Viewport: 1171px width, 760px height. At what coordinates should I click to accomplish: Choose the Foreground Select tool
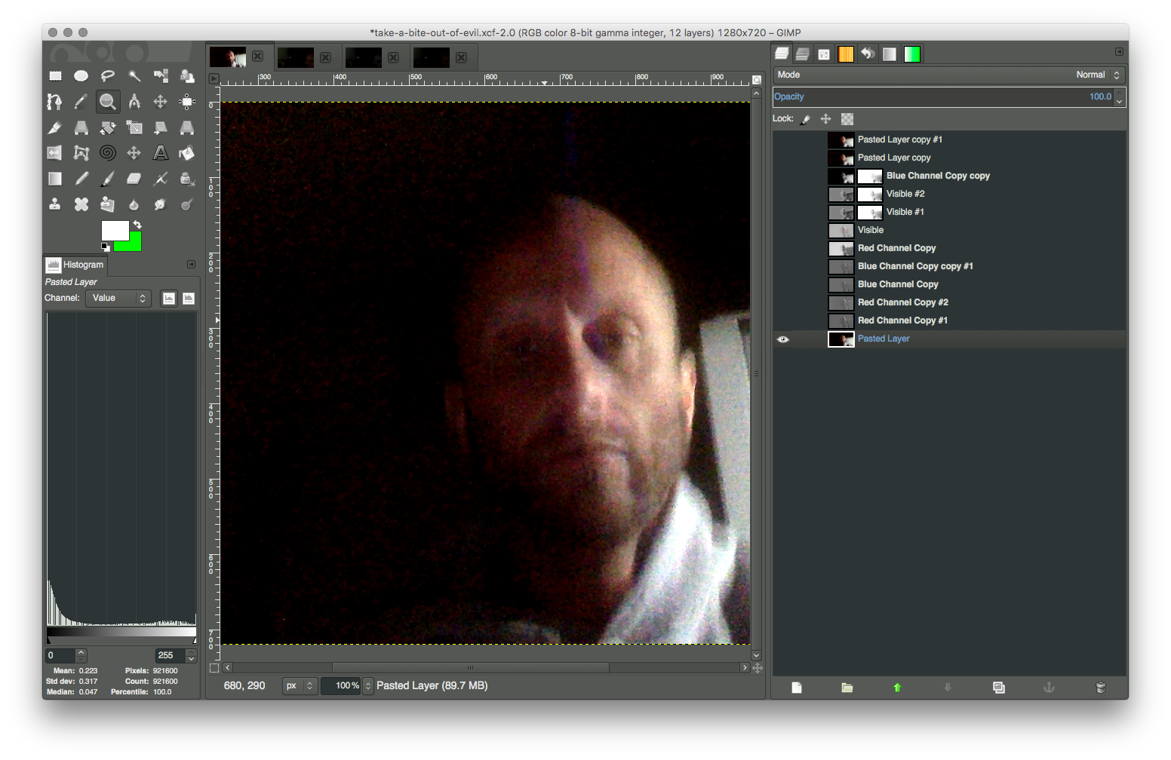pyautogui.click(x=187, y=75)
